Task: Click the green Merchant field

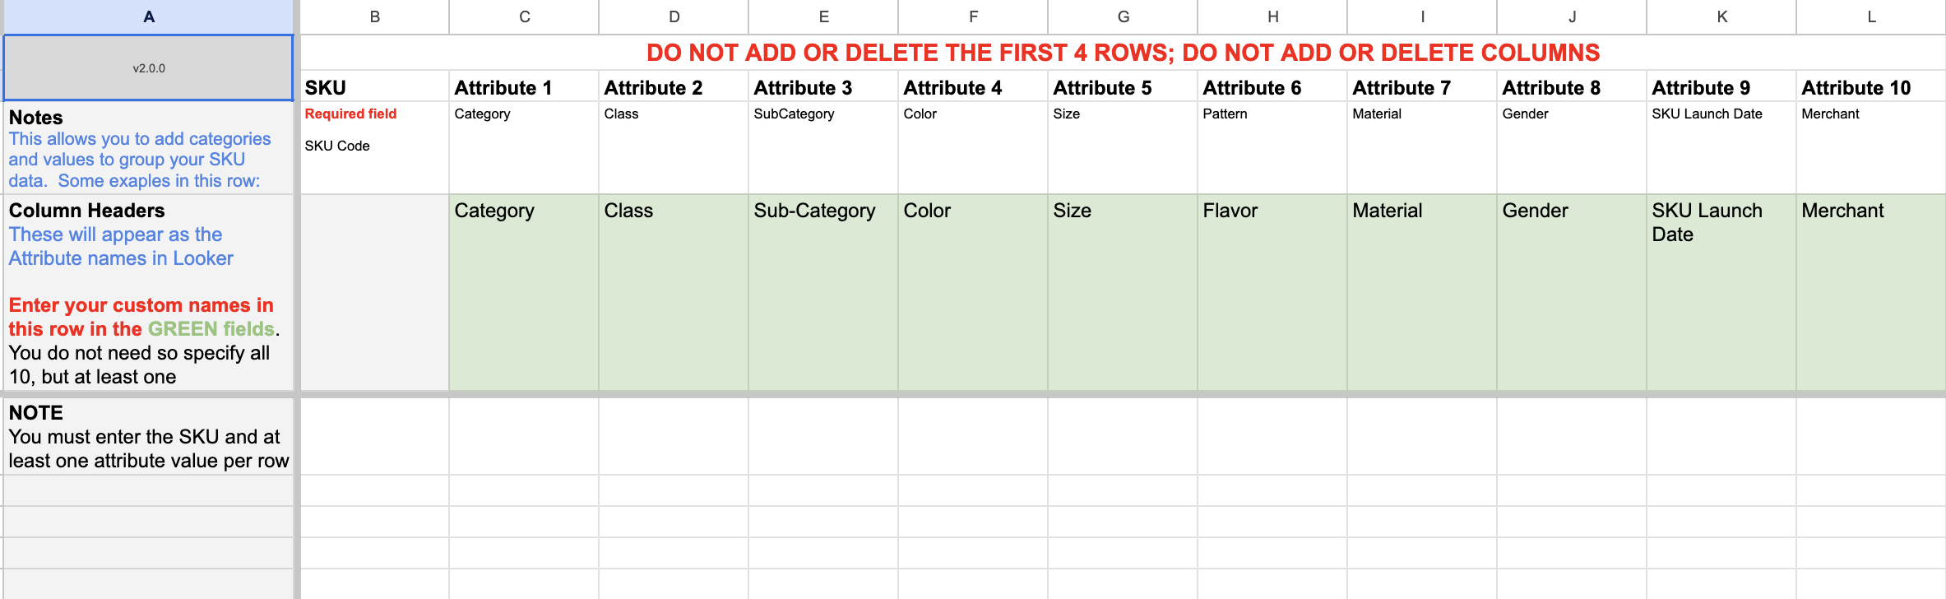Action: point(1870,292)
